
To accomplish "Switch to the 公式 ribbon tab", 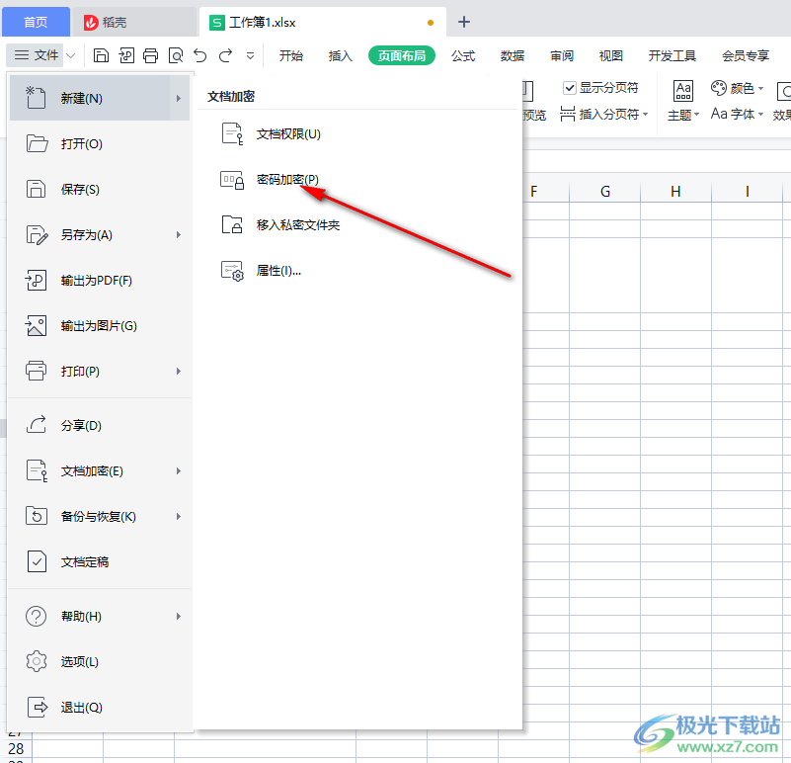I will [463, 56].
